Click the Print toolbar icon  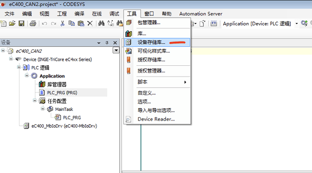[x=33, y=23]
